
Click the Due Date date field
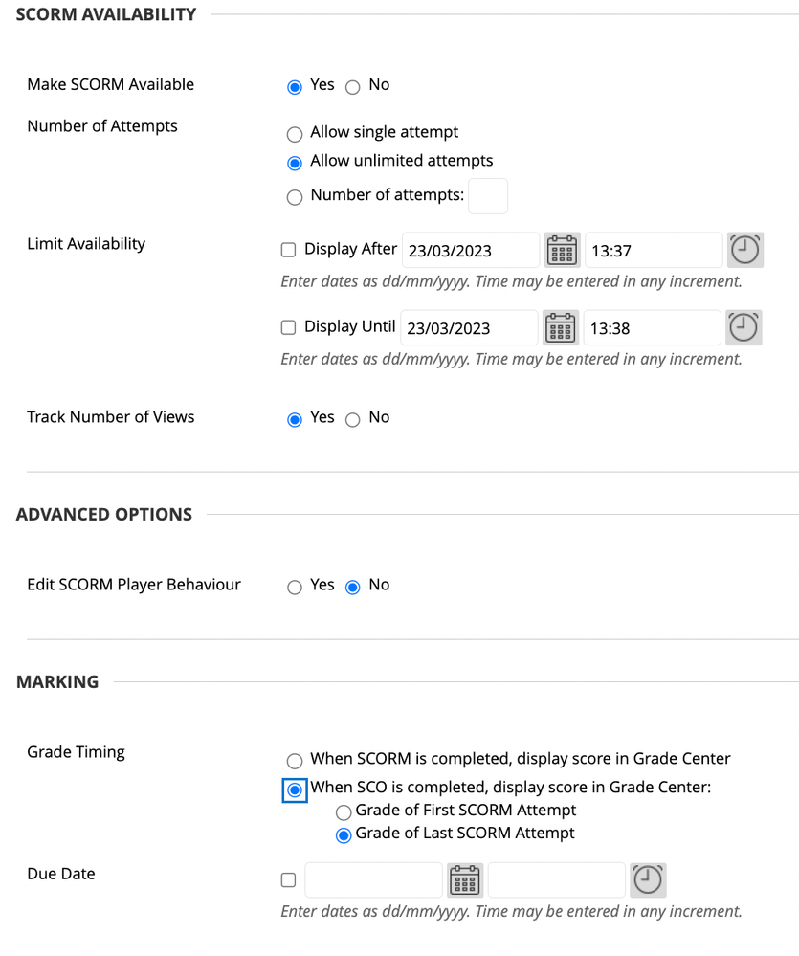tap(373, 880)
